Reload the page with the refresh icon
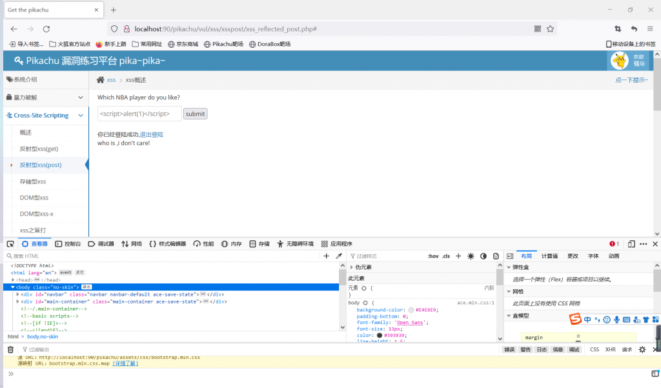The width and height of the screenshot is (661, 388). click(x=47, y=29)
